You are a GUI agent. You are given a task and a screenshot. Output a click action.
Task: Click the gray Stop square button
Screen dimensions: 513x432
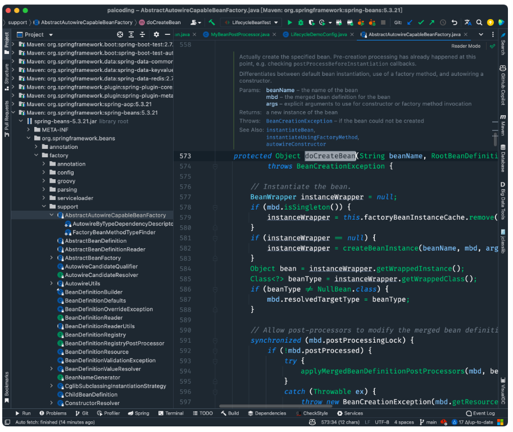(383, 22)
